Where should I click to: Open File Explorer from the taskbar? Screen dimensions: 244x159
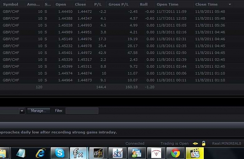tap(4, 153)
